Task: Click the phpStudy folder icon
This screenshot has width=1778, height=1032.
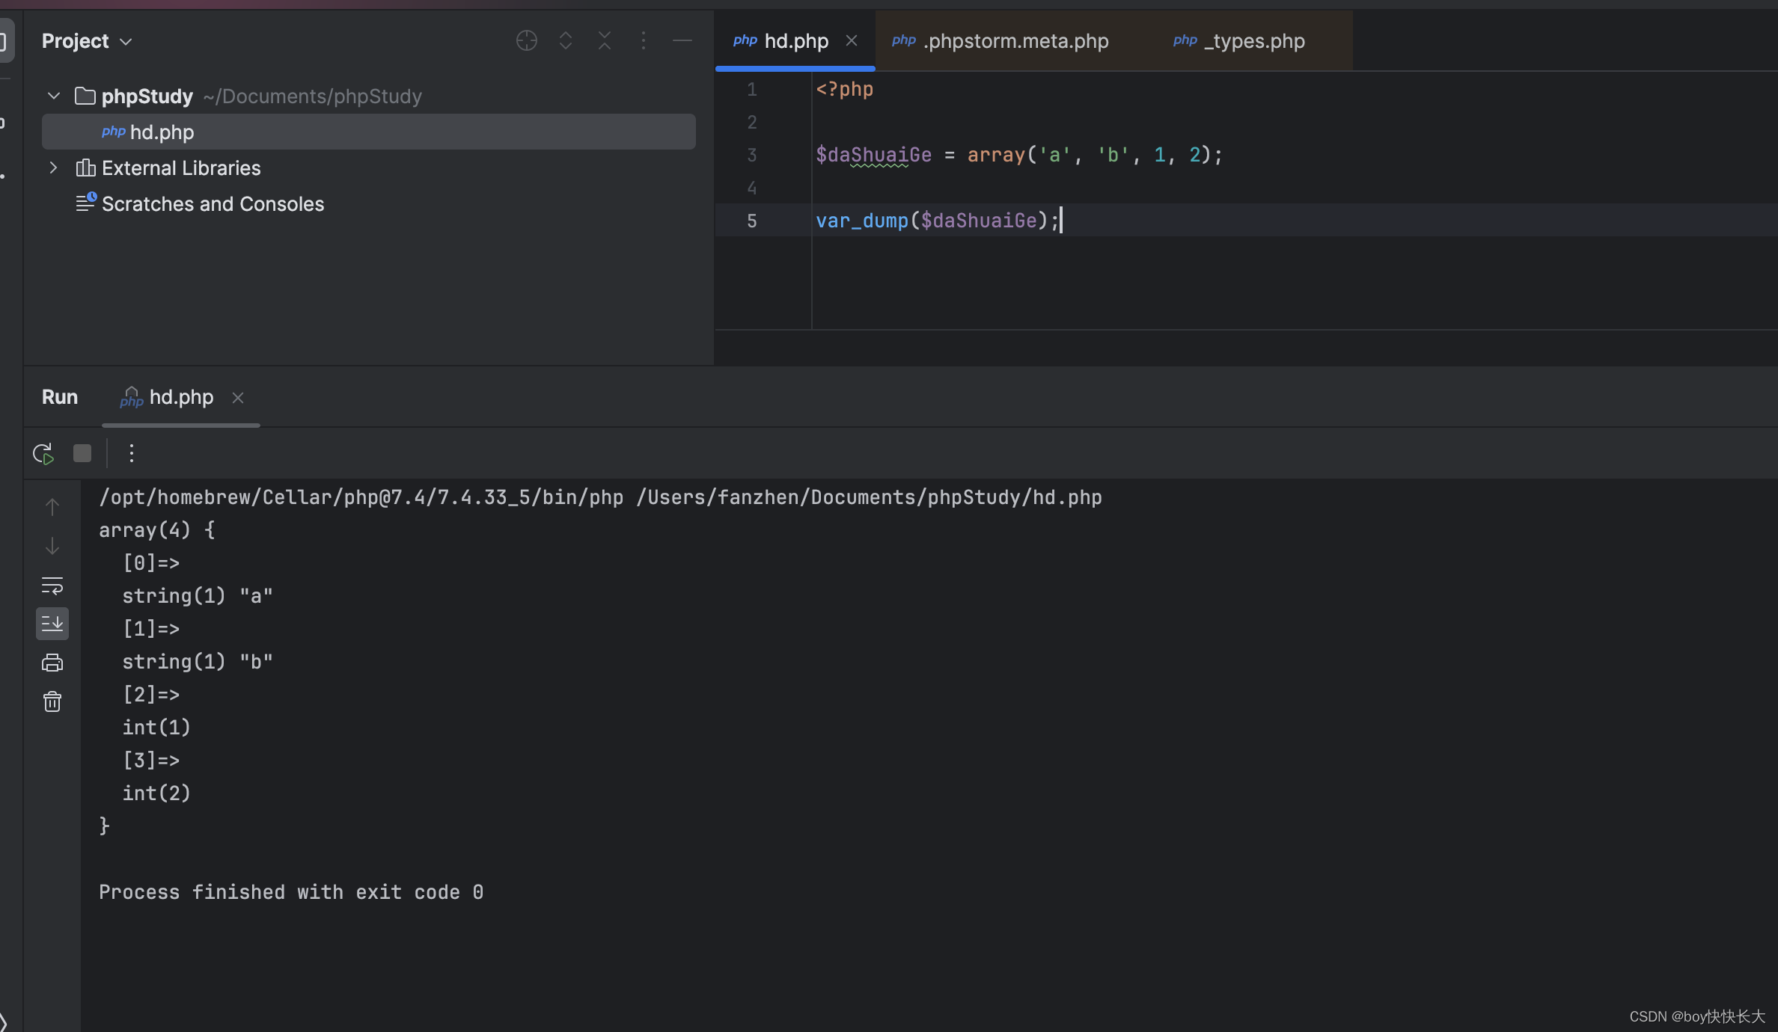Action: pos(85,96)
